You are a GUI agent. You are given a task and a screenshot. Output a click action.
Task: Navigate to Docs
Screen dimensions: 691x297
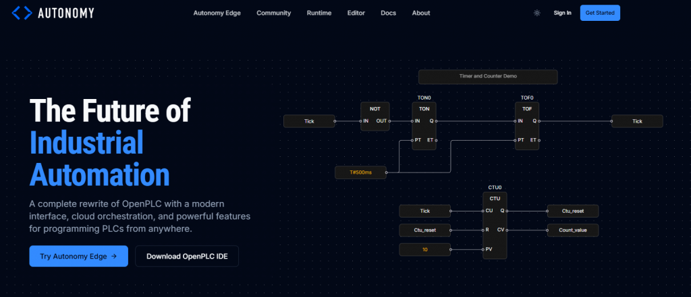pyautogui.click(x=388, y=13)
